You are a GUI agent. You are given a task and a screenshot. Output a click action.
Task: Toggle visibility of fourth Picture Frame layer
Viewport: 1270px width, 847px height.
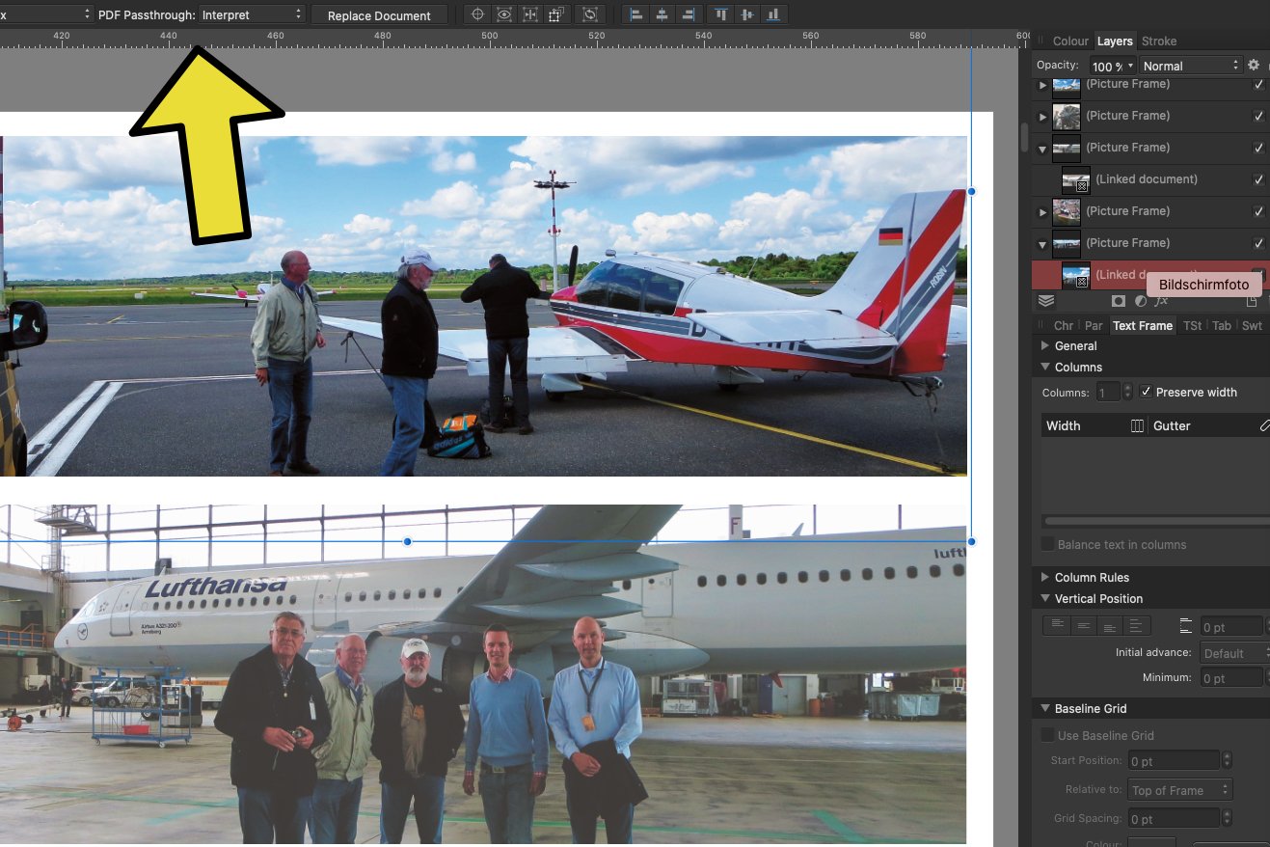coord(1258,211)
